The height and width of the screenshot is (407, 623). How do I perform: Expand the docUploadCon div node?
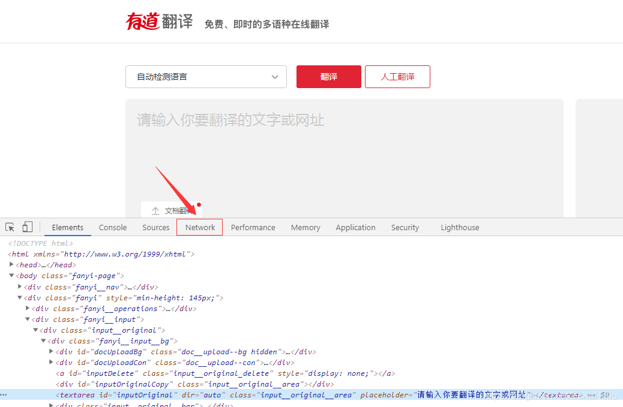tap(51, 362)
